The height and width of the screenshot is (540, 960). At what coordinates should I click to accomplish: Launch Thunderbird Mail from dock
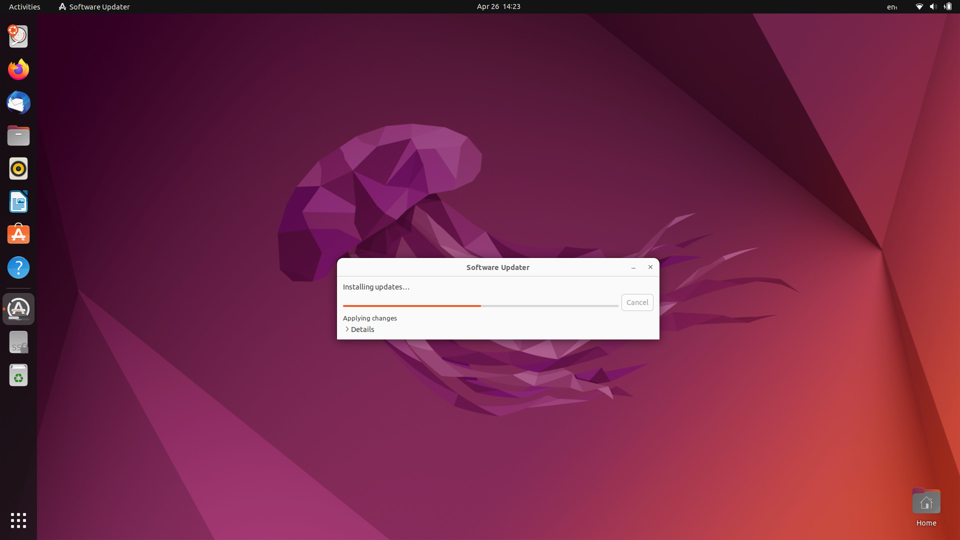click(x=18, y=102)
